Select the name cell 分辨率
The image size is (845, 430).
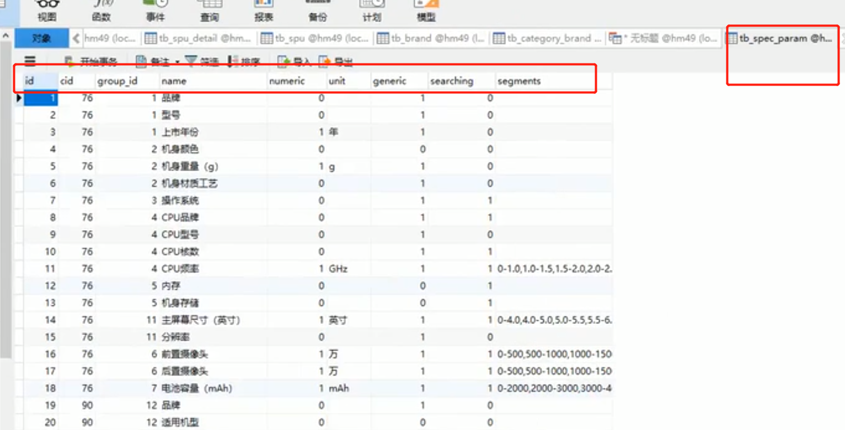click(213, 337)
